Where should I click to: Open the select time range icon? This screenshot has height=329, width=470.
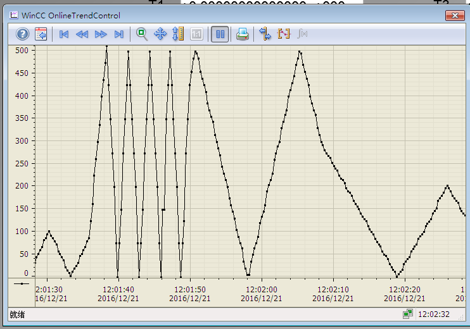(x=284, y=34)
